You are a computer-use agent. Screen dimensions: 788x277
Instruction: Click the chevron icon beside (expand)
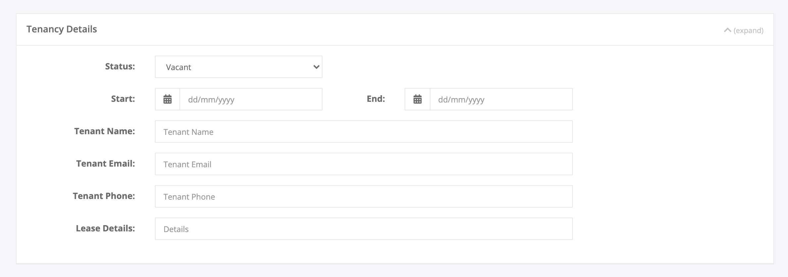point(727,30)
